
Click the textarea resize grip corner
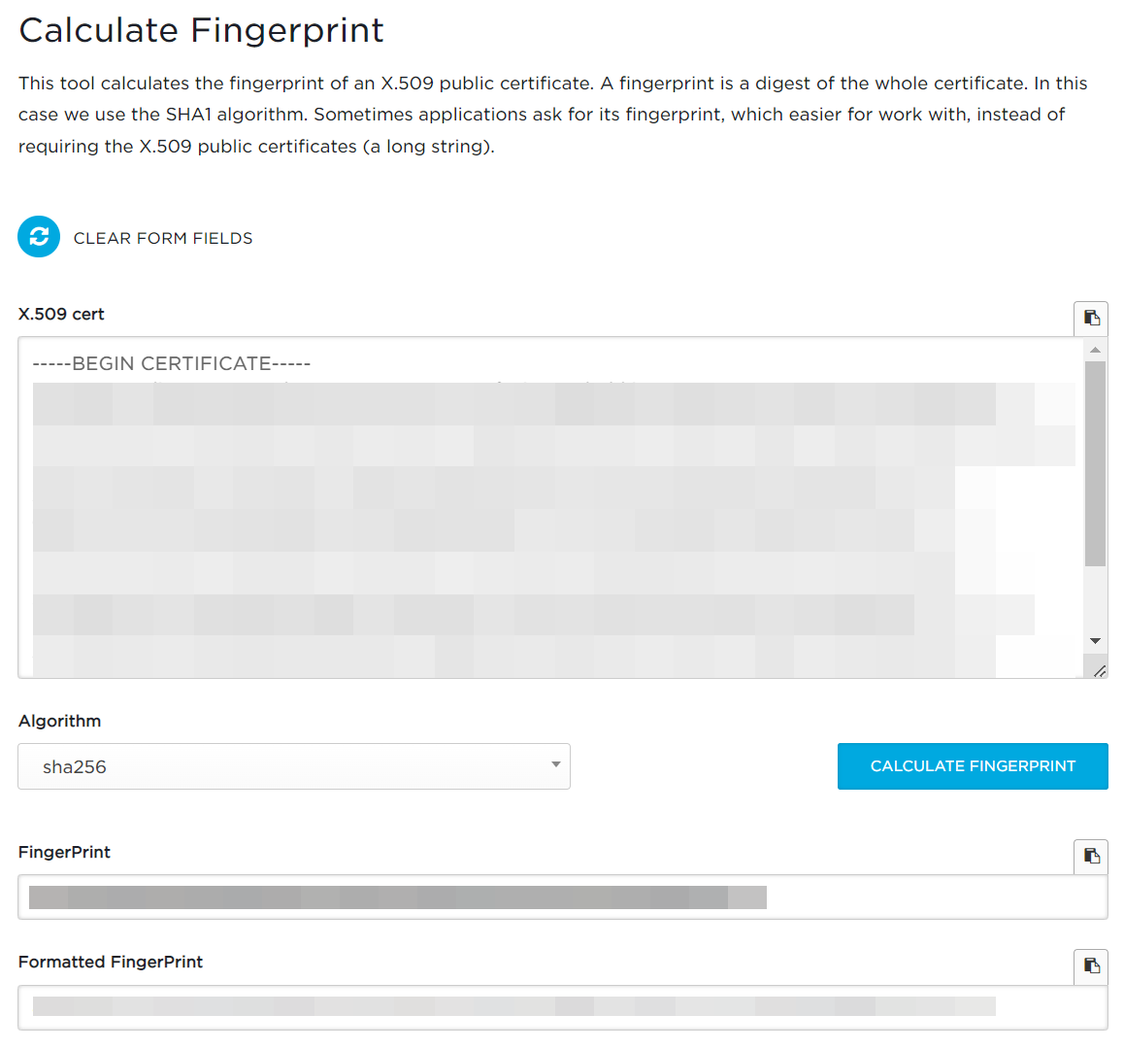[1101, 671]
